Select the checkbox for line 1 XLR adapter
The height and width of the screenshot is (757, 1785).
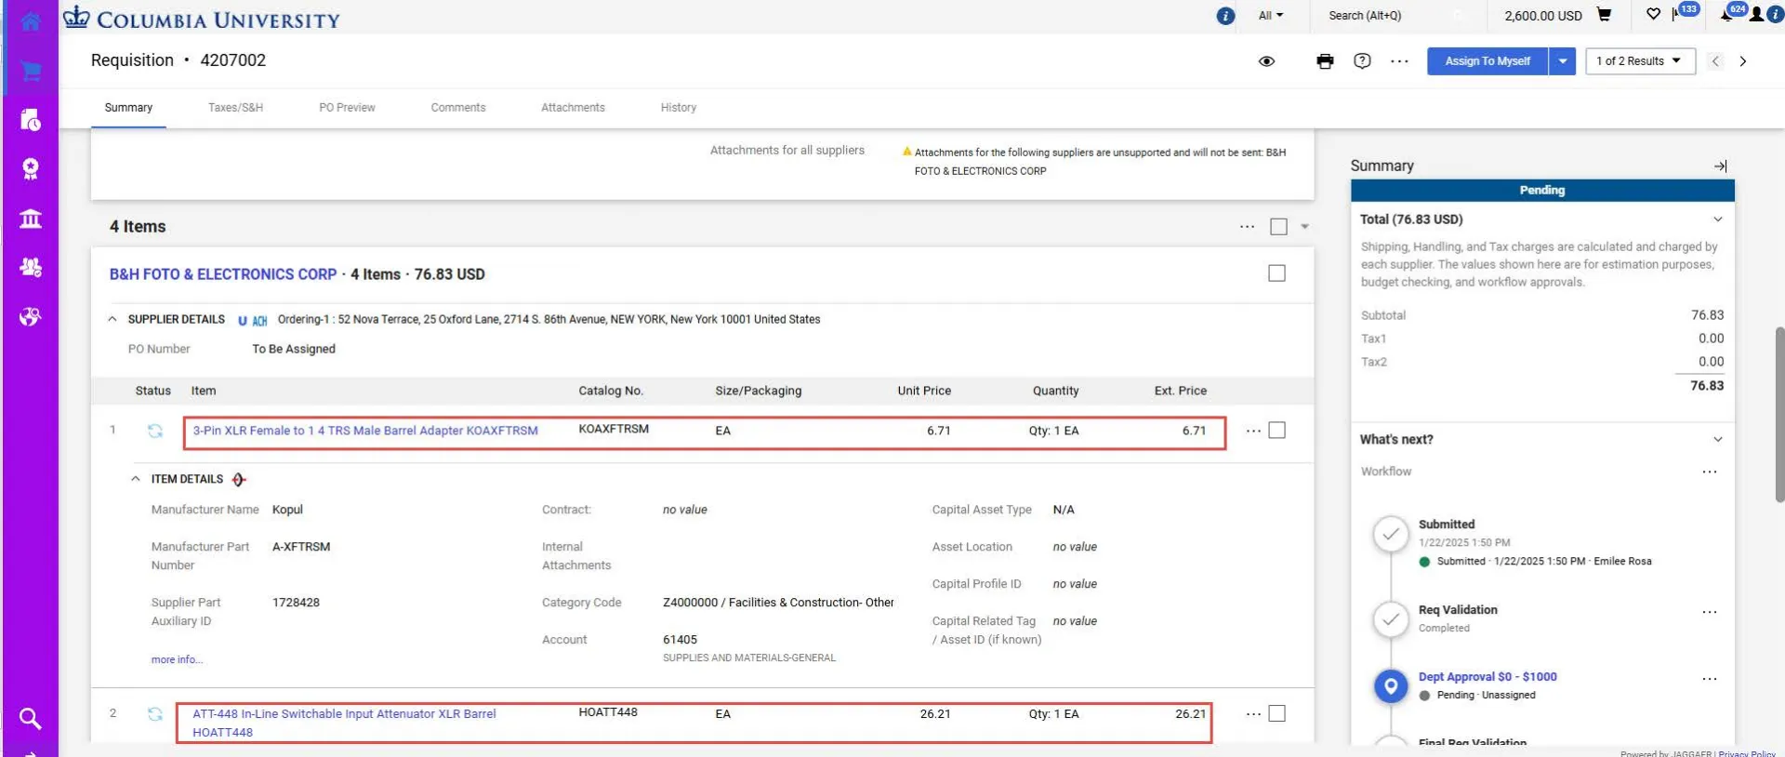1277,431
